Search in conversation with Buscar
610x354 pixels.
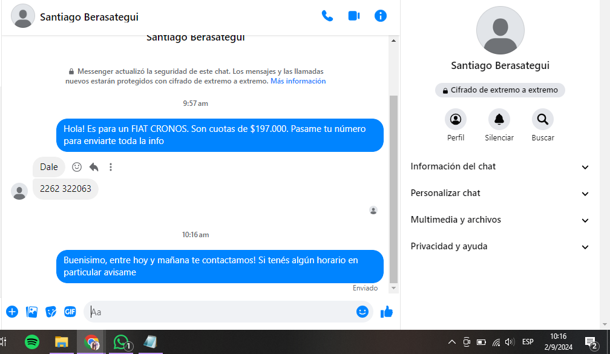542,119
